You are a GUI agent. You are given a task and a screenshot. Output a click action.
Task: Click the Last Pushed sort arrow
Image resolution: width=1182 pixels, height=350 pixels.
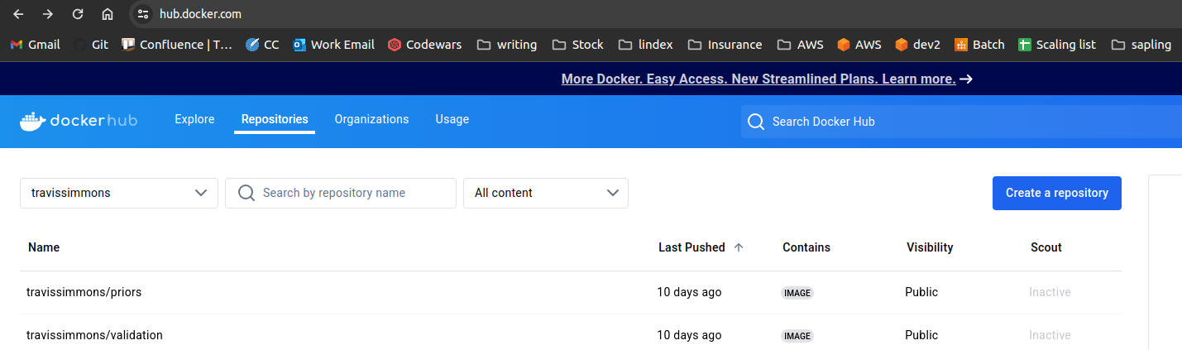(x=739, y=247)
